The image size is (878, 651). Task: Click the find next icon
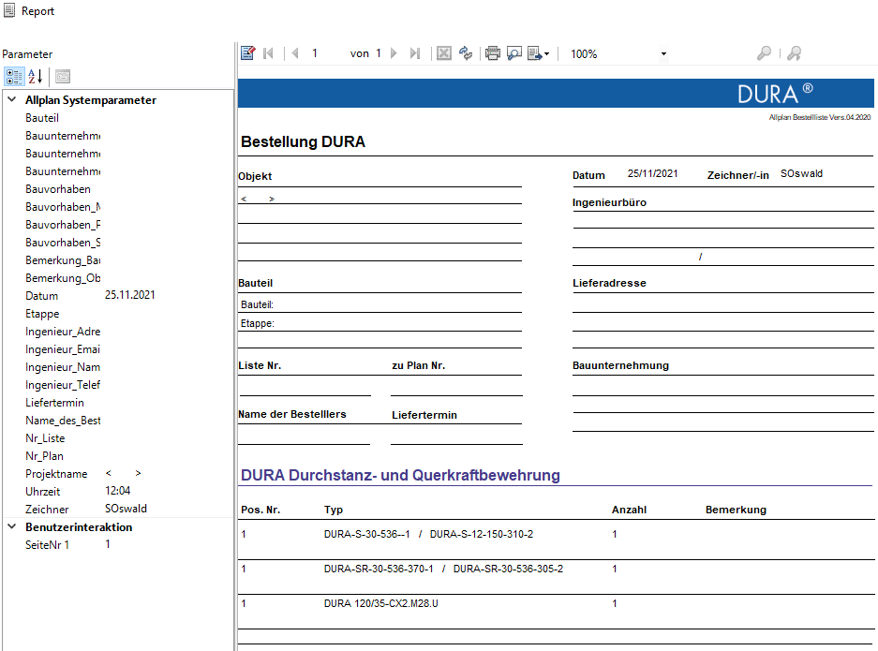(x=794, y=53)
